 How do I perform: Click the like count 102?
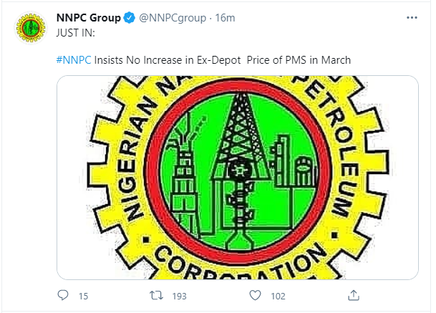pos(278,296)
